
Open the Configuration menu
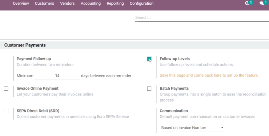[141, 3]
